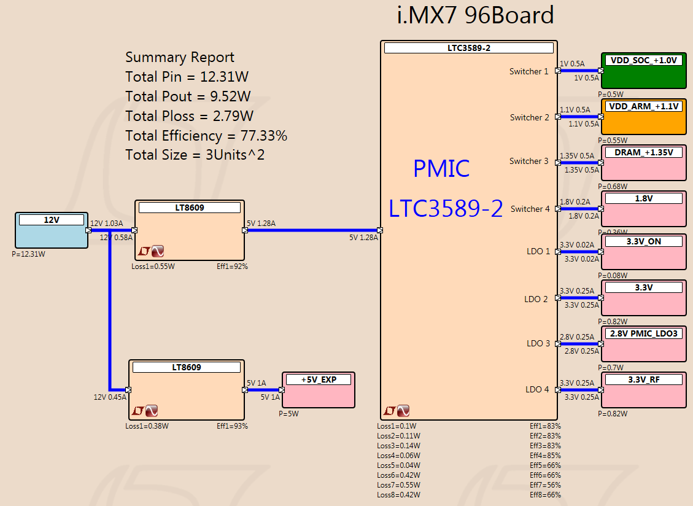The image size is (693, 506).
Task: Select the orange VDD_ARM_+1.1V load block
Action: tap(644, 117)
